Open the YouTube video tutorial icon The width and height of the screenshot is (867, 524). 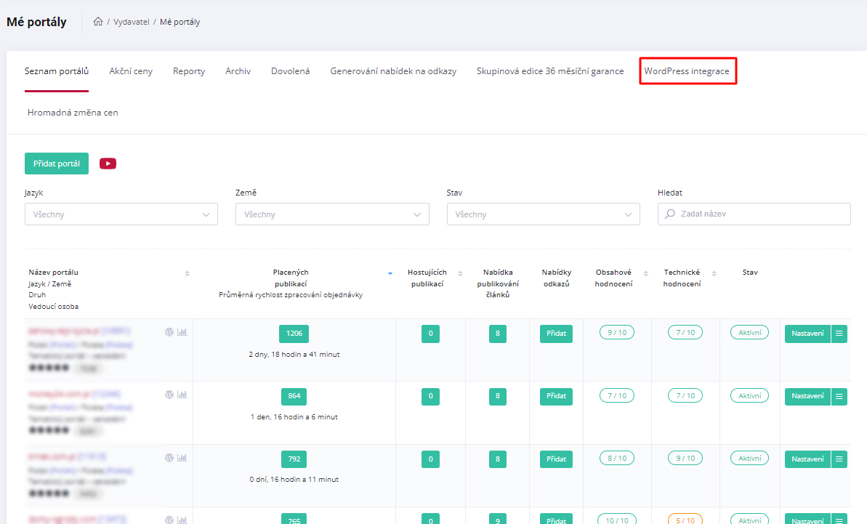pos(108,164)
